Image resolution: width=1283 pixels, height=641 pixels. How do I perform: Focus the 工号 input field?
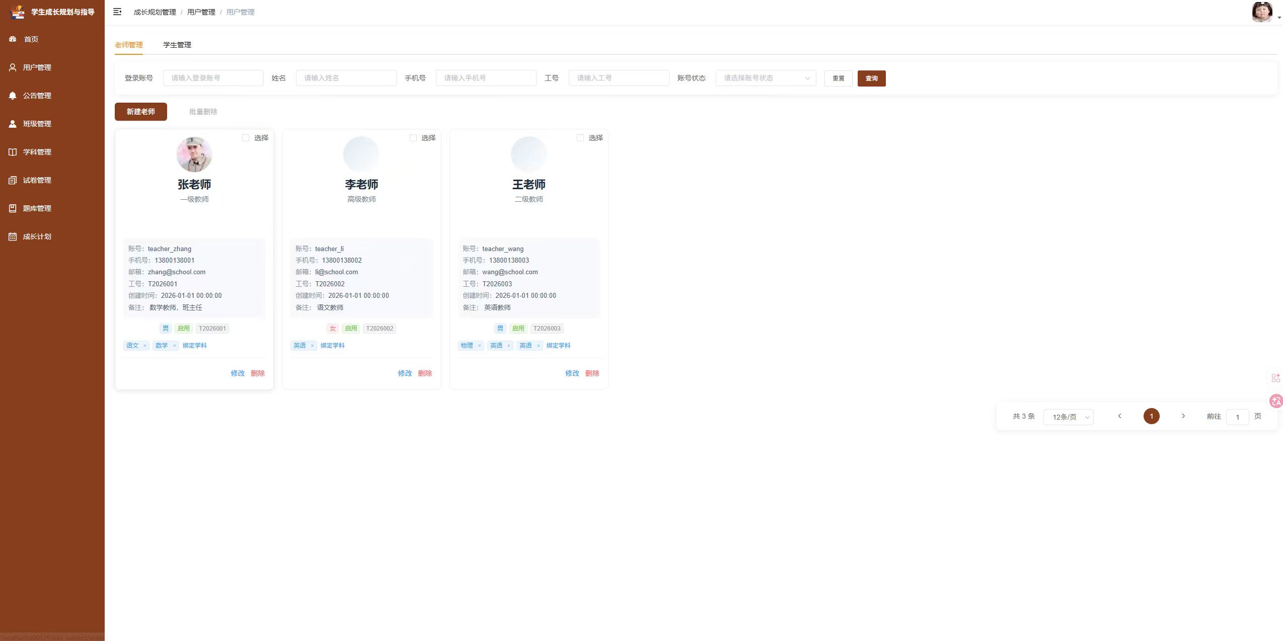pyautogui.click(x=619, y=78)
